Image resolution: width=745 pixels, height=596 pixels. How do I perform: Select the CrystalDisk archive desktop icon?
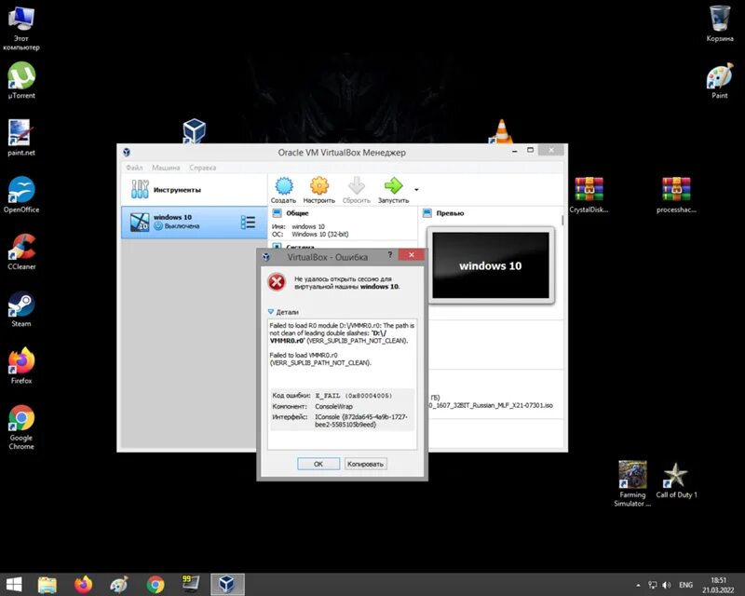(589, 194)
